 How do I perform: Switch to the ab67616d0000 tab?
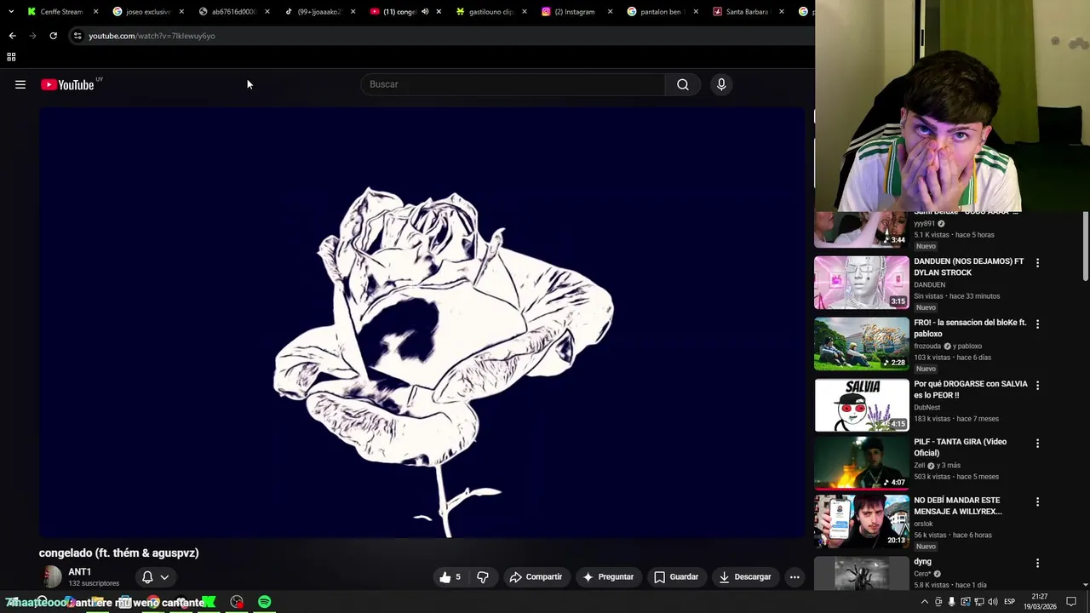232,12
